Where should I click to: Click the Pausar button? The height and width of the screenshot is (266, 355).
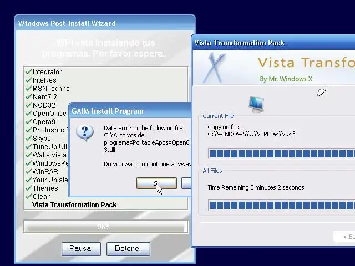click(82, 249)
